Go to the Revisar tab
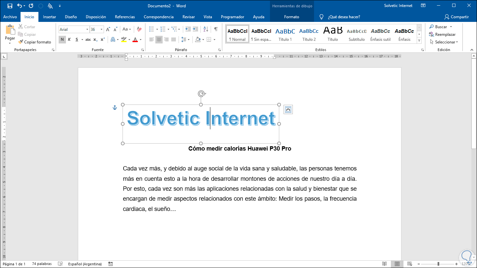Screen dimensions: 477x268 pyautogui.click(x=189, y=17)
